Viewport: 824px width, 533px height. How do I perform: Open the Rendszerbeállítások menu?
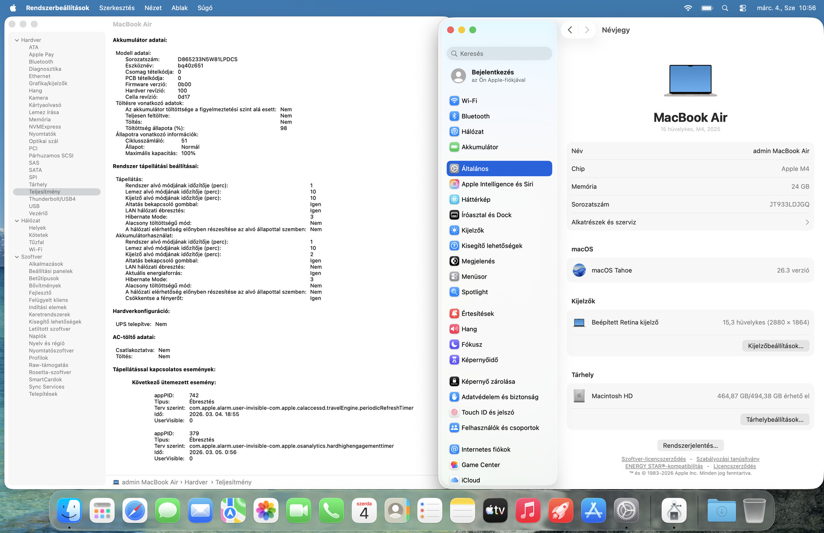click(x=58, y=8)
